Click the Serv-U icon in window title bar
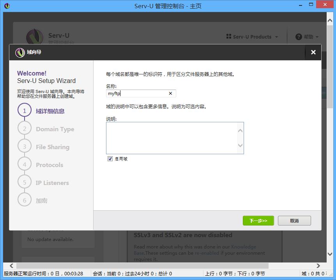The image size is (336, 280). pyautogui.click(x=7, y=6)
